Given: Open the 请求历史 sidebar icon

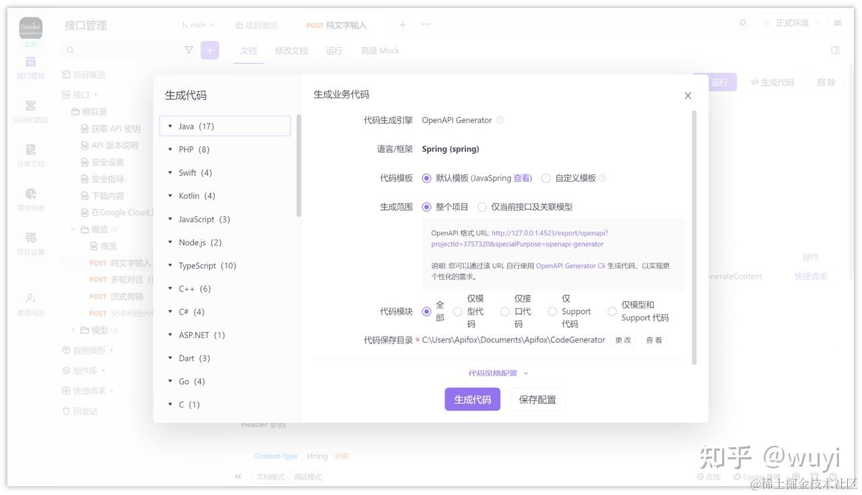Looking at the screenshot, I should pos(30,199).
